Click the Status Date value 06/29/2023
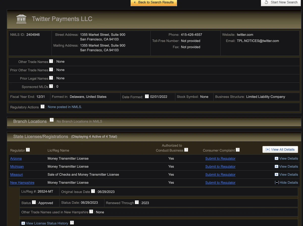 pyautogui.click(x=89, y=203)
